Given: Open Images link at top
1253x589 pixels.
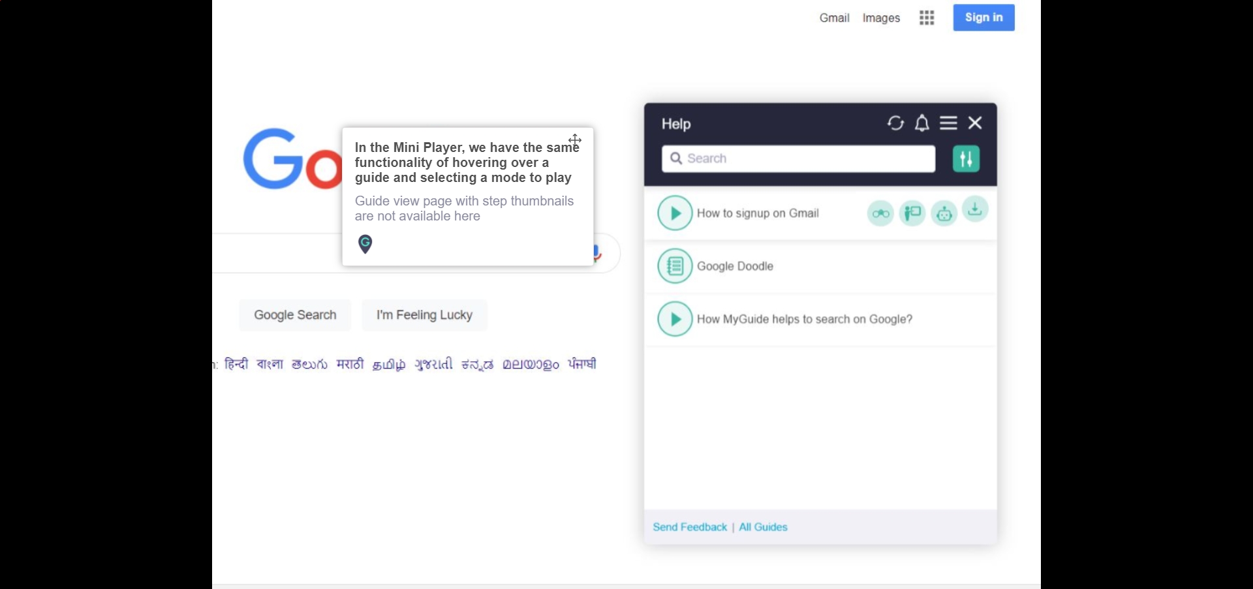Looking at the screenshot, I should 882,18.
